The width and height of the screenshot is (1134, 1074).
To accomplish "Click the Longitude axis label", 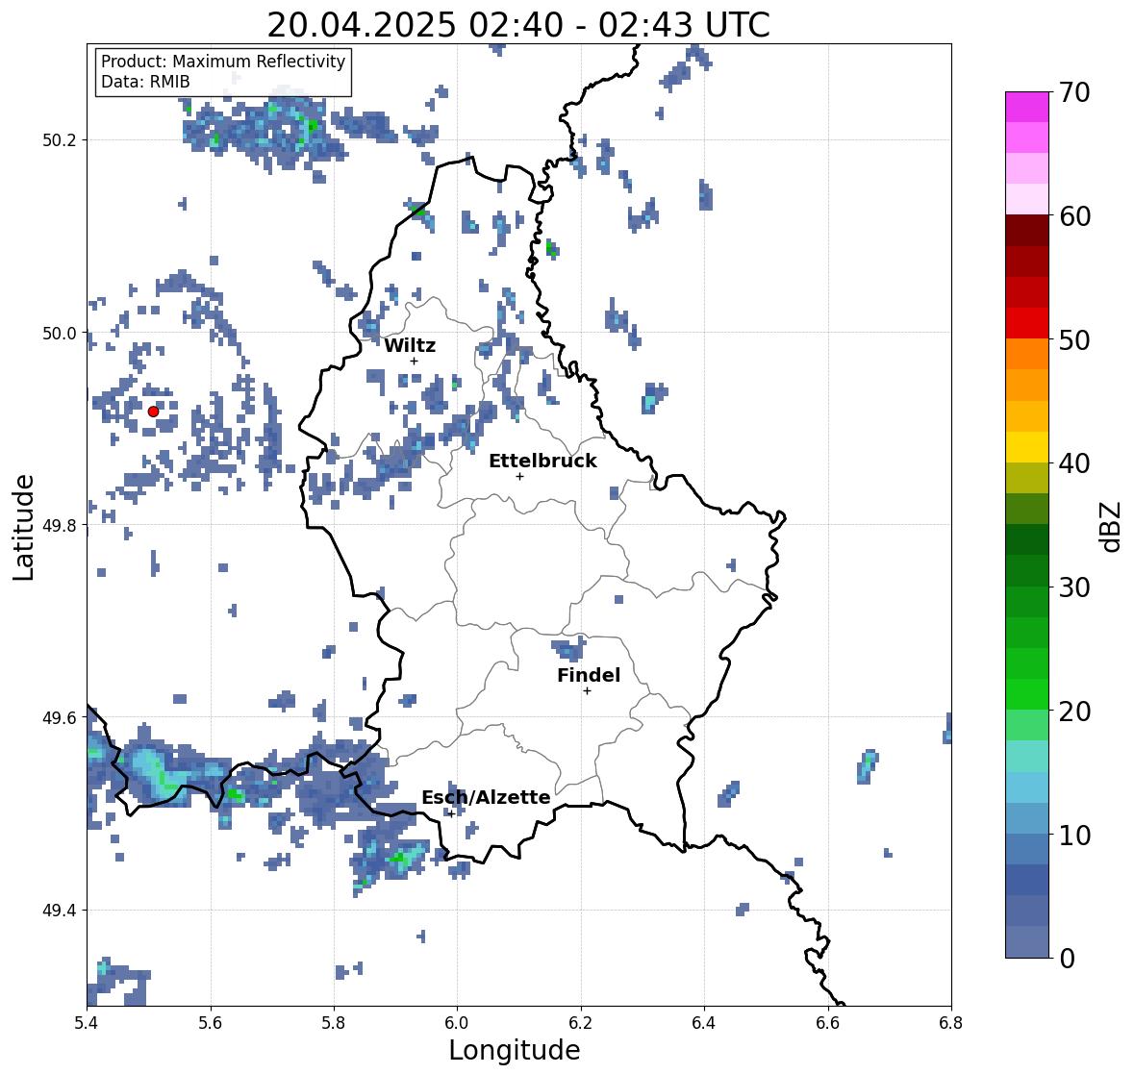I will point(515,1050).
